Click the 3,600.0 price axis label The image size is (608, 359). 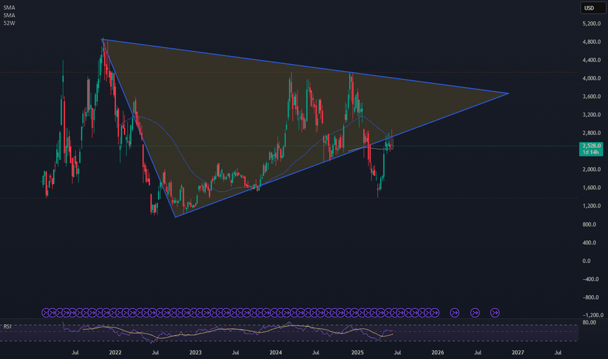[591, 97]
